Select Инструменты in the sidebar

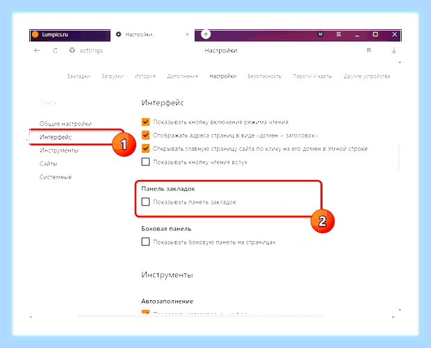click(x=59, y=151)
